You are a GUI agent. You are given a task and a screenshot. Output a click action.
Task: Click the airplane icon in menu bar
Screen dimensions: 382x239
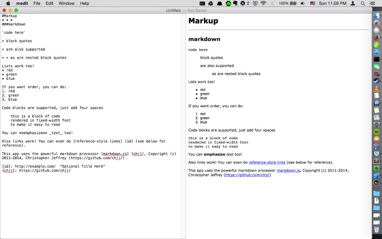click(x=243, y=3)
